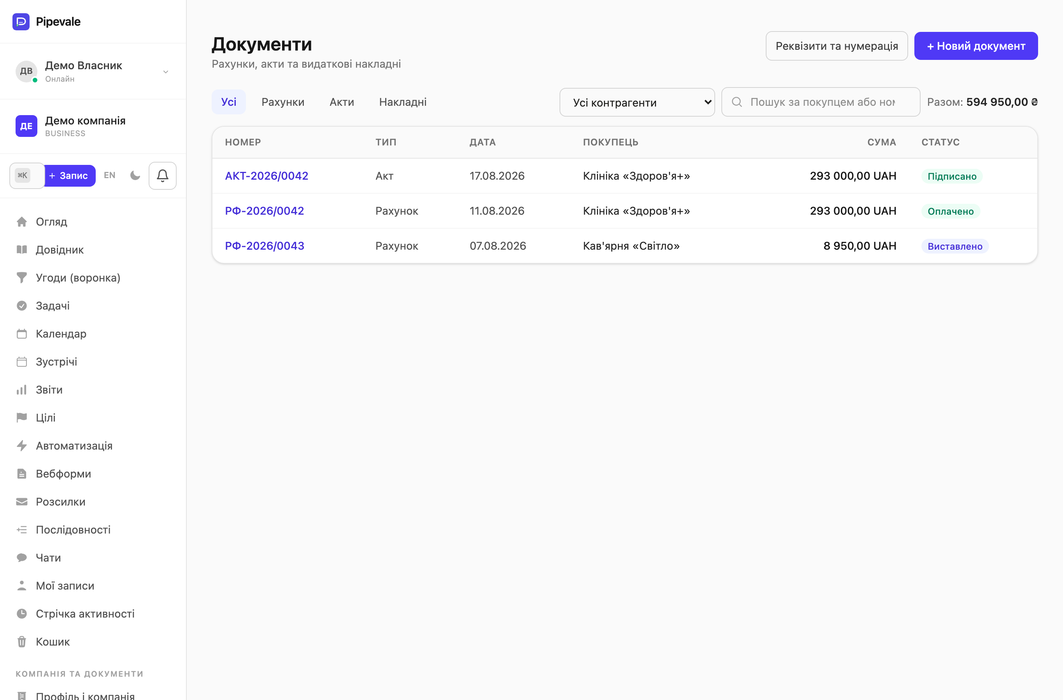
Task: Click the flag icon beside Цілі
Action: tap(21, 418)
